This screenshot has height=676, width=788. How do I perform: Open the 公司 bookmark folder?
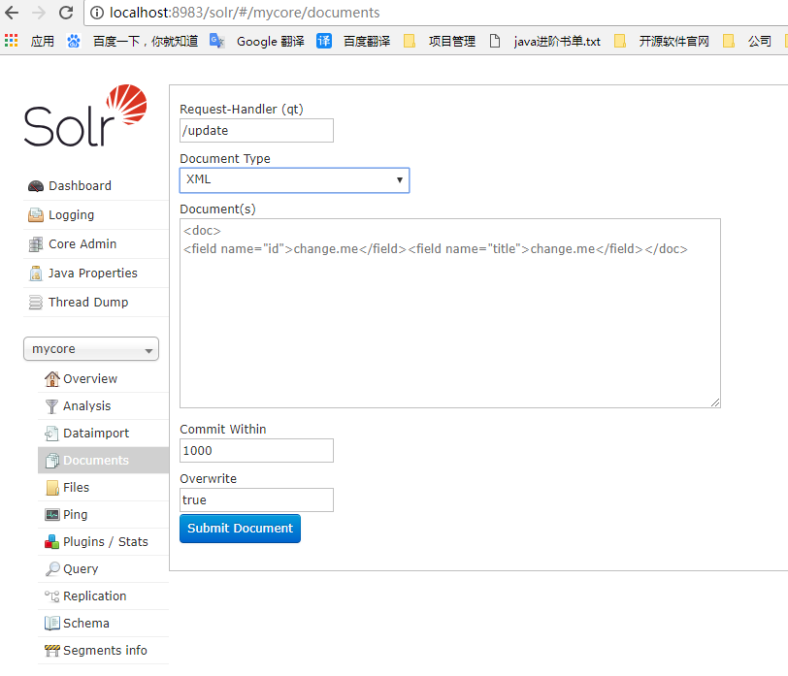pos(747,41)
